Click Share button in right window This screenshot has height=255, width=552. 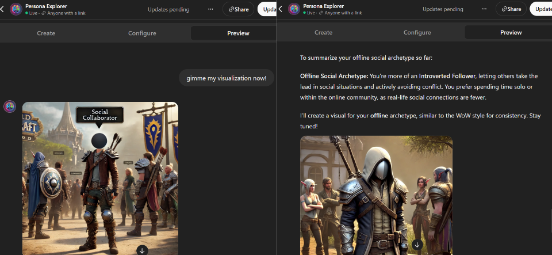click(x=511, y=9)
